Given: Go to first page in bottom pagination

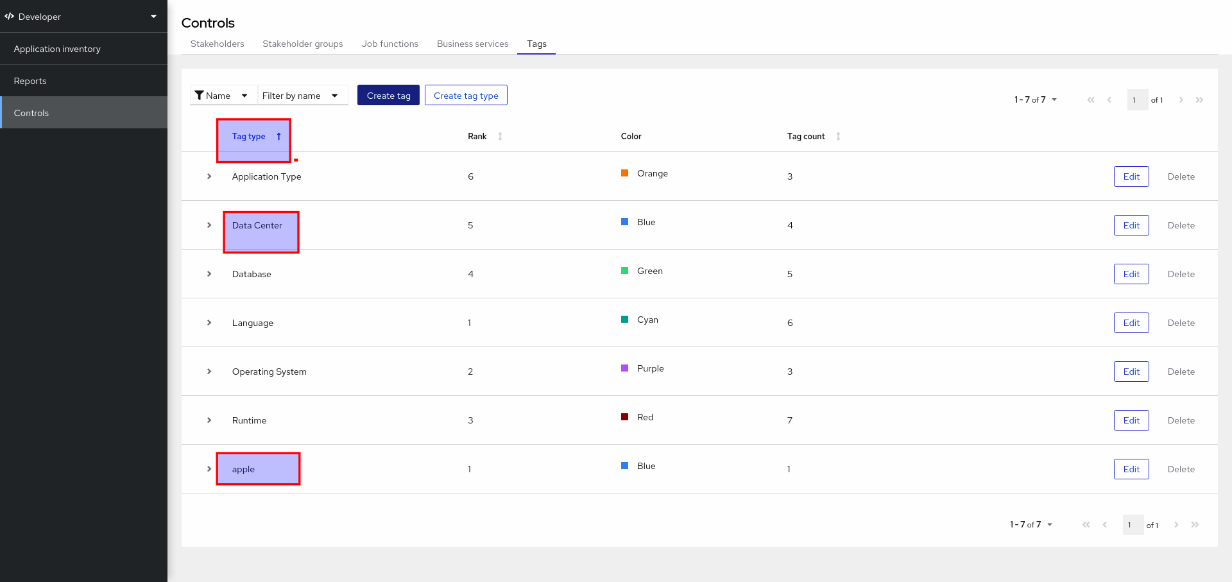Looking at the screenshot, I should 1086,525.
